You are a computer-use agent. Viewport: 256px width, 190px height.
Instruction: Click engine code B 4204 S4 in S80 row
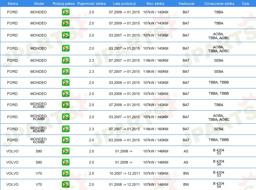pos(219,163)
